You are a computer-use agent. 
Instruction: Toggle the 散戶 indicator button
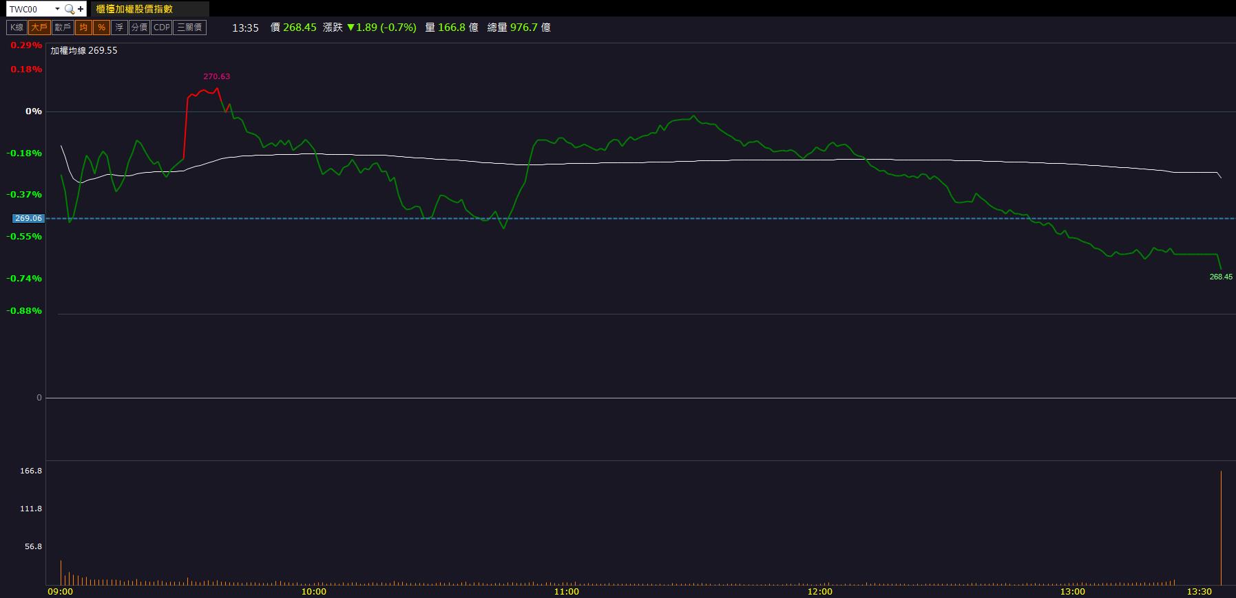63,28
